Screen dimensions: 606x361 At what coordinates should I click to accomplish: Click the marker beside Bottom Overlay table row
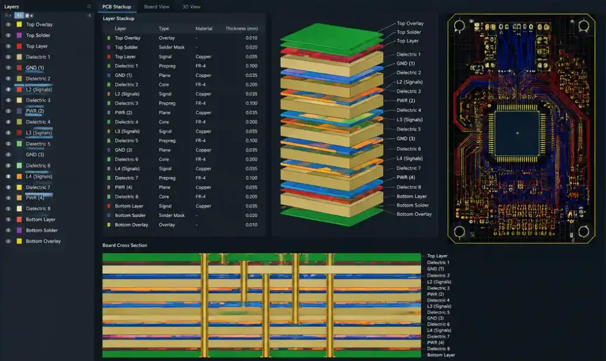click(109, 225)
